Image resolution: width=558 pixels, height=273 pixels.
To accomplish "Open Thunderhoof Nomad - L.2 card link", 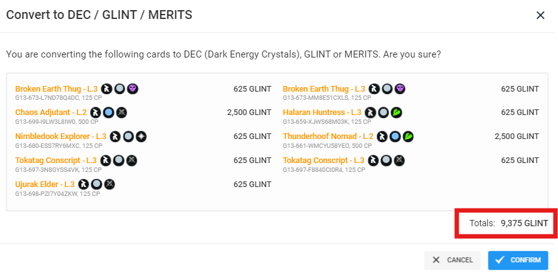I will [x=328, y=136].
